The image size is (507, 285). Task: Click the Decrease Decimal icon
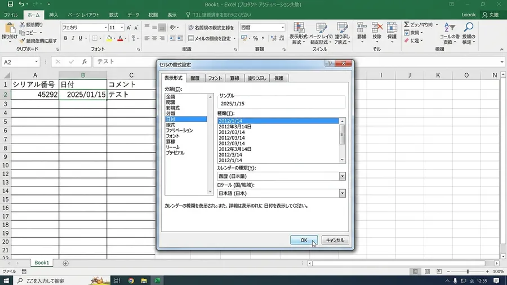point(282,38)
